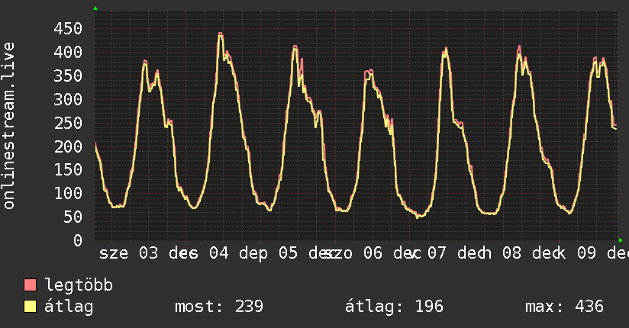Image resolution: width=629 pixels, height=328 pixels.
Task: Select the 400 y-axis label
Action: [x=68, y=52]
